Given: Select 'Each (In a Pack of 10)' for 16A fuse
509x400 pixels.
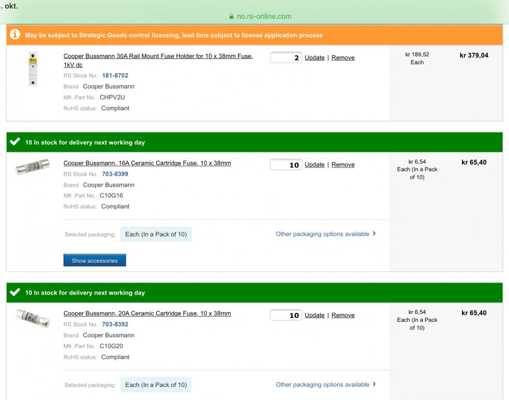Looking at the screenshot, I should 156,235.
